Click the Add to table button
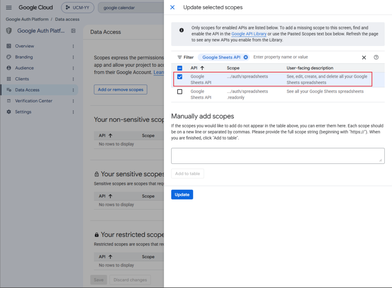The height and width of the screenshot is (288, 392). (188, 174)
